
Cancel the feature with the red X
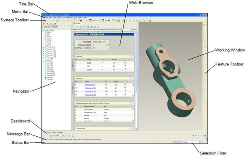[205, 136]
